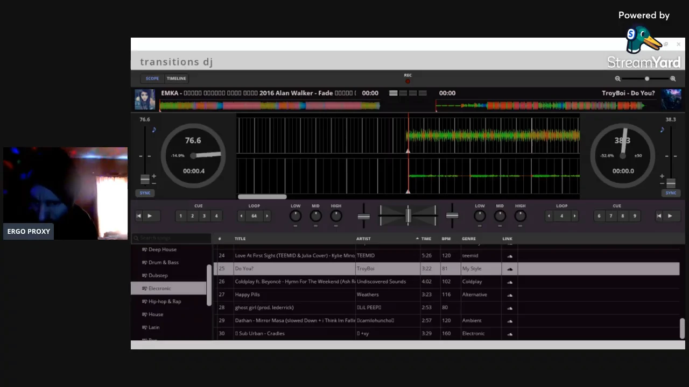Click the left deck tempo fader handle
Image resolution: width=689 pixels, height=387 pixels.
click(145, 180)
